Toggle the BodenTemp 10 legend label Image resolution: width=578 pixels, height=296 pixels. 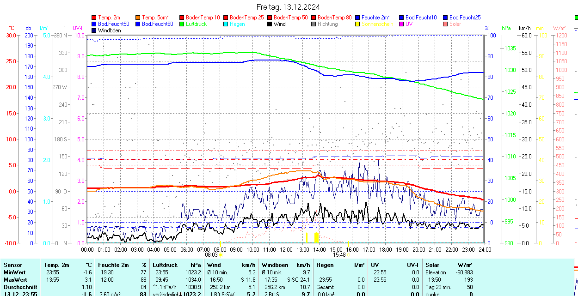[x=203, y=17]
